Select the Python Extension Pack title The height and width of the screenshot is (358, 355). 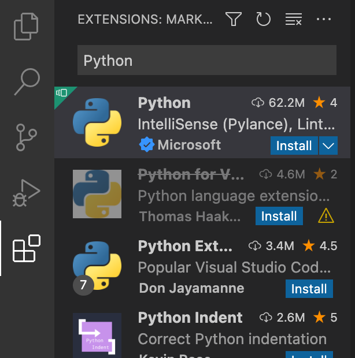[185, 246]
